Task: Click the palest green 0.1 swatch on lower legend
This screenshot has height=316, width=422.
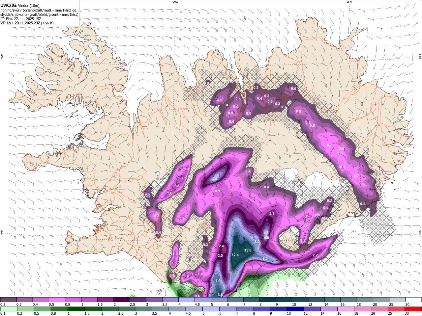Action: 9,309
